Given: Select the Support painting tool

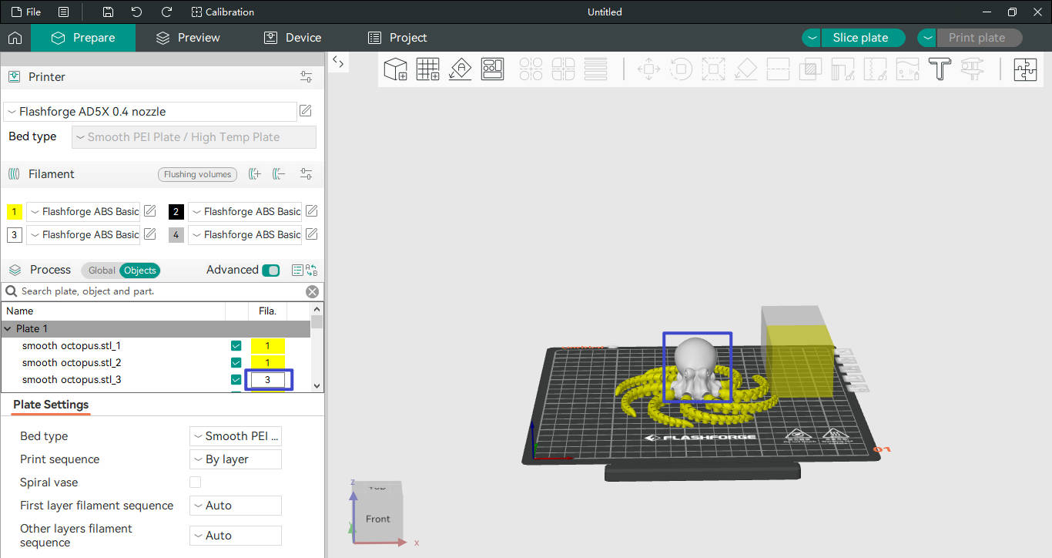Looking at the screenshot, I should point(843,69).
